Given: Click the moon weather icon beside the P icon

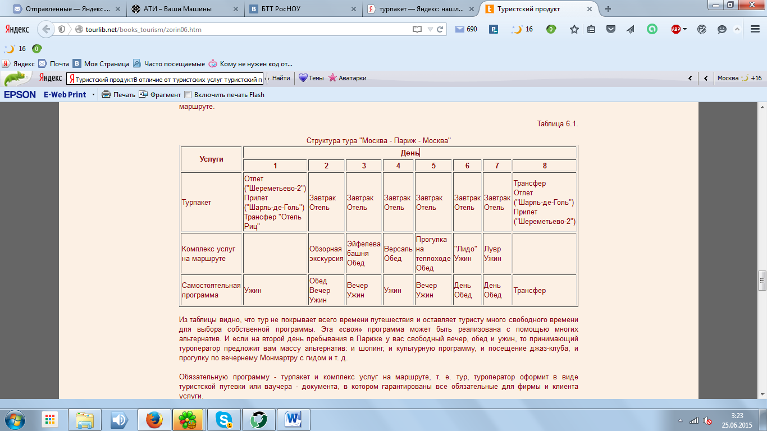Looking at the screenshot, I should (x=516, y=29).
